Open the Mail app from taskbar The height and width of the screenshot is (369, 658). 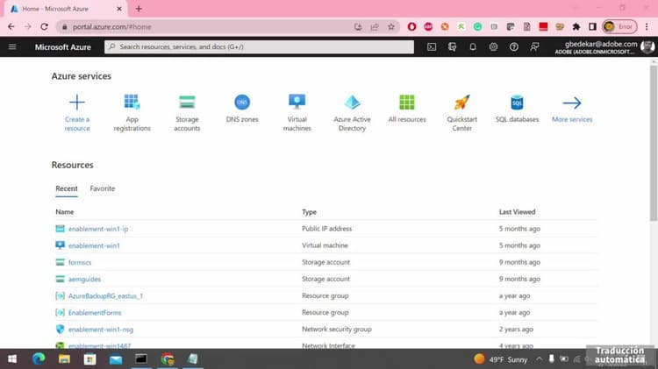pos(116,359)
